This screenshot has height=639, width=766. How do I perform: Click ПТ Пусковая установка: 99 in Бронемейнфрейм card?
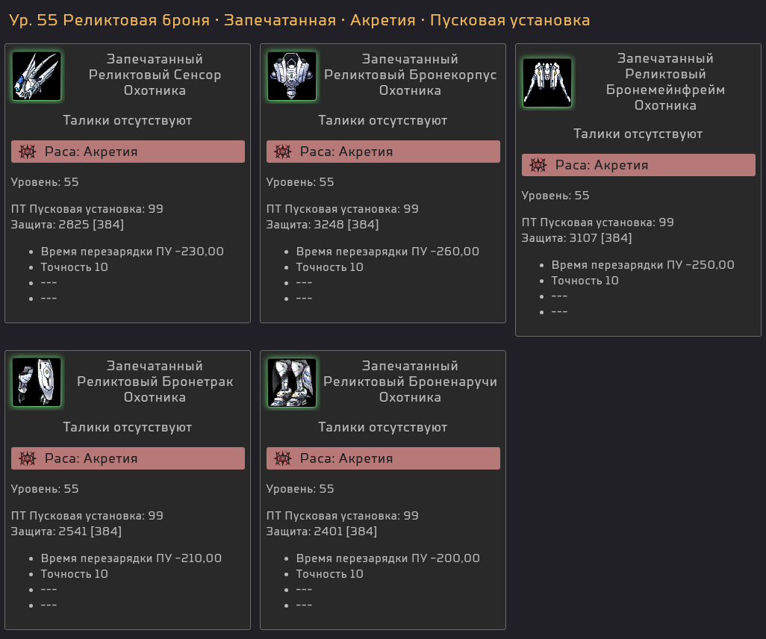pyautogui.click(x=598, y=222)
